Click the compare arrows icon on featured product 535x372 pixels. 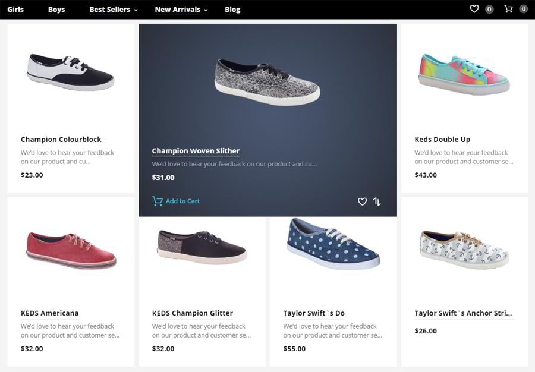pos(377,201)
